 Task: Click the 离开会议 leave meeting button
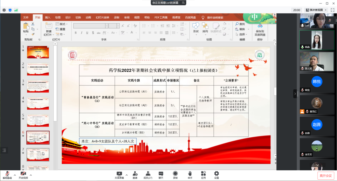326,176
